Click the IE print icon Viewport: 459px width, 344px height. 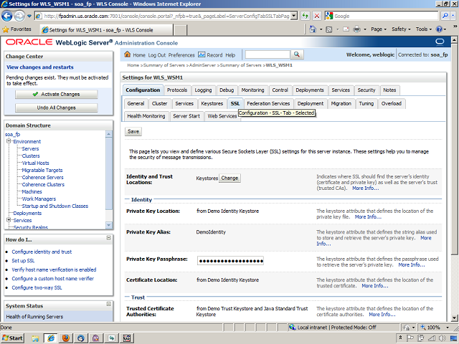point(358,29)
